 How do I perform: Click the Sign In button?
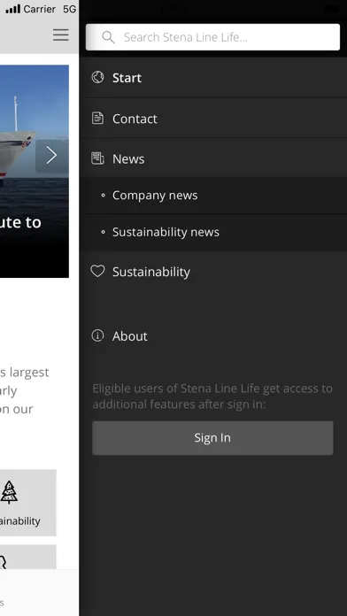pos(212,437)
